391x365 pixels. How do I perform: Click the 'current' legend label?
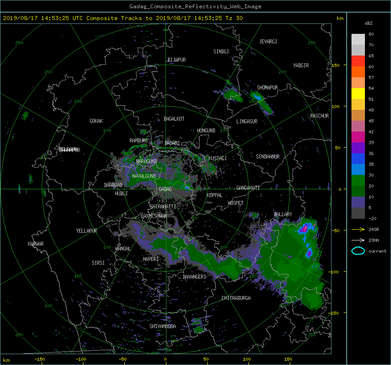click(378, 251)
